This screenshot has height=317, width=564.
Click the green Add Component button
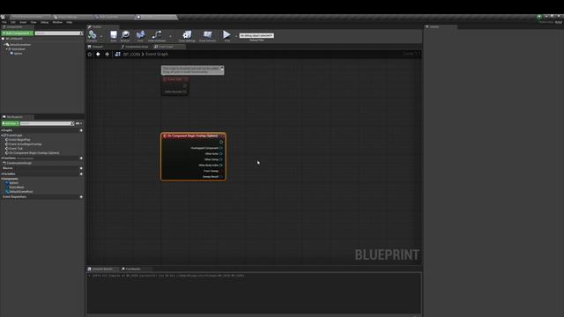pyautogui.click(x=18, y=33)
